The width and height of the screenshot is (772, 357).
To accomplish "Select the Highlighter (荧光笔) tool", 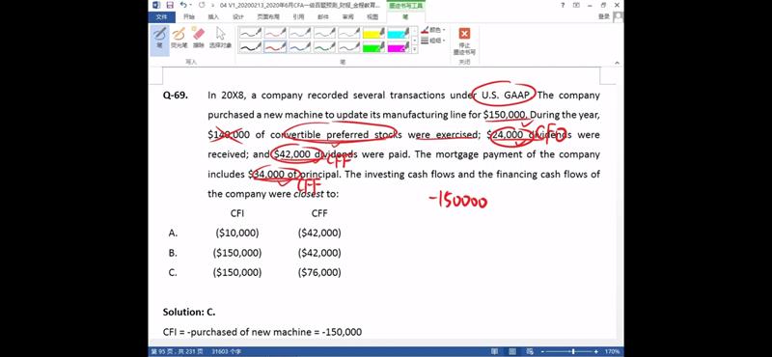I will [x=179, y=39].
